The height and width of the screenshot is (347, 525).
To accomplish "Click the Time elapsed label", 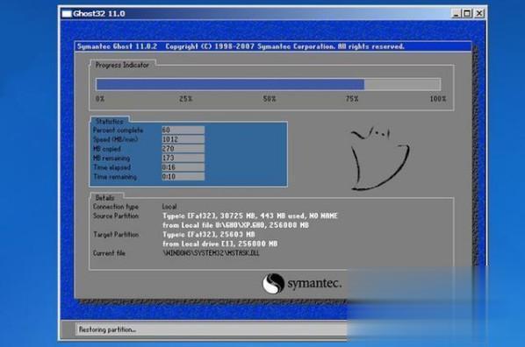I will pyautogui.click(x=111, y=167).
